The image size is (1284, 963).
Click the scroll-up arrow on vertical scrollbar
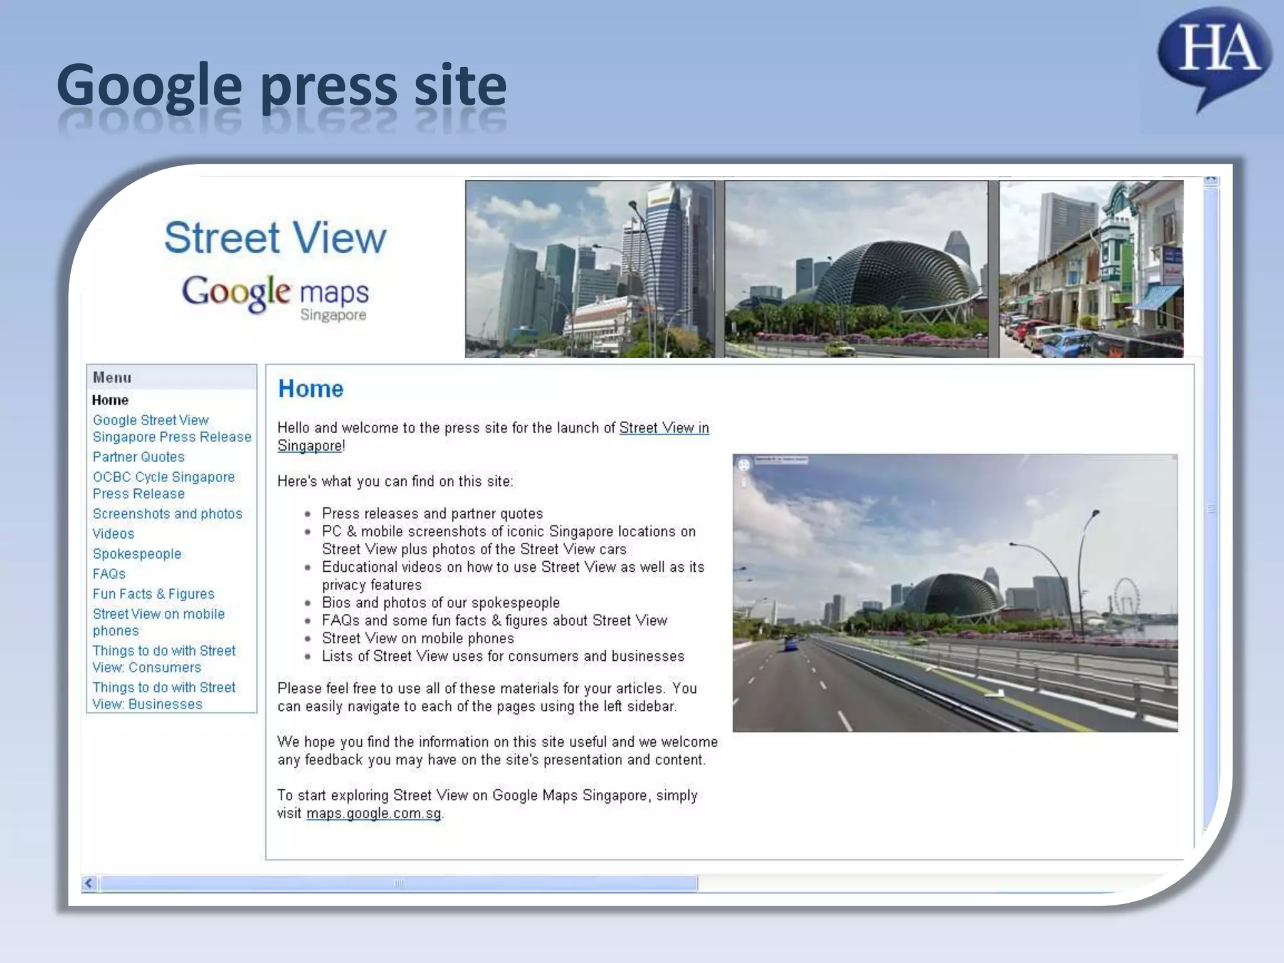tap(1211, 181)
